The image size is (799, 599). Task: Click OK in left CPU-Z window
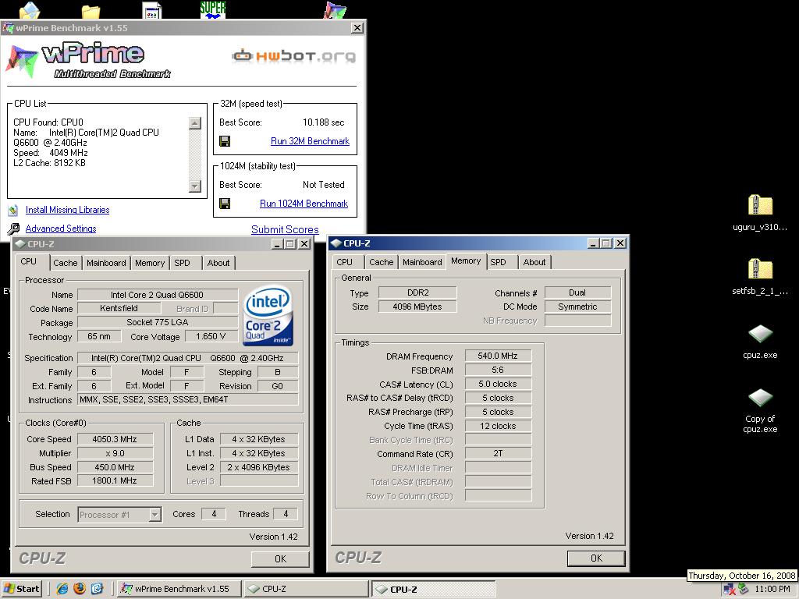[280, 558]
